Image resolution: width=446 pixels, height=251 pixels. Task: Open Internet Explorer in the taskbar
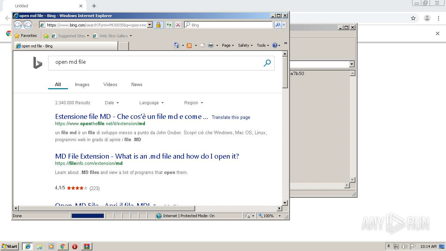pyautogui.click(x=28, y=246)
